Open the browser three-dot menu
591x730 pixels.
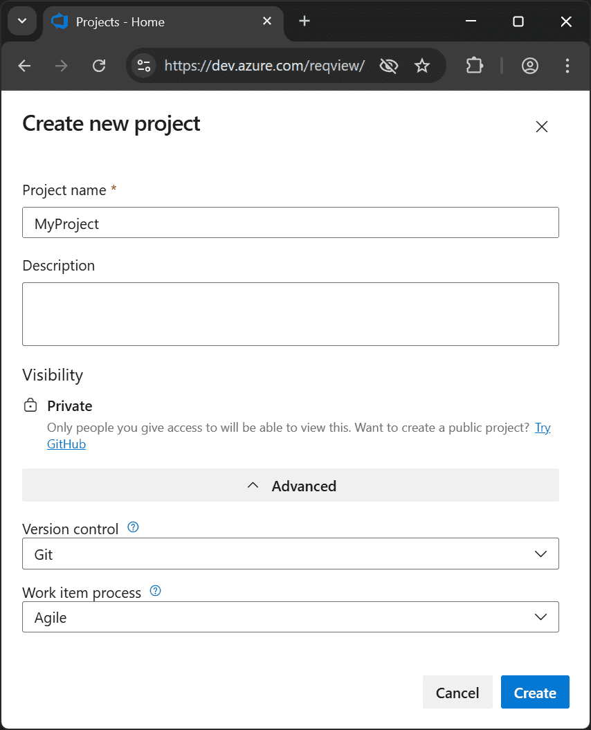tap(567, 66)
